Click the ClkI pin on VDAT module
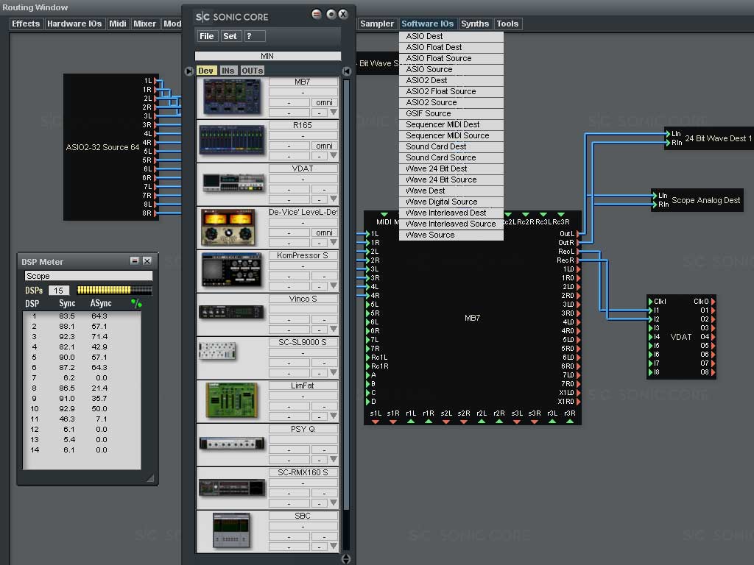 [650, 301]
